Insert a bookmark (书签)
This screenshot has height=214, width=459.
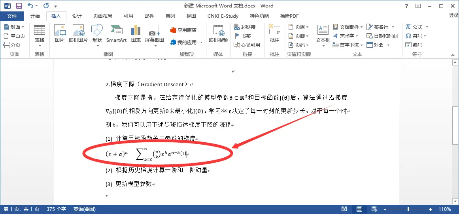(x=242, y=36)
